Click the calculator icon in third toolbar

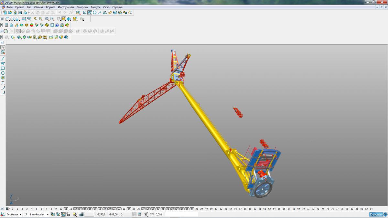pyautogui.click(x=6, y=25)
